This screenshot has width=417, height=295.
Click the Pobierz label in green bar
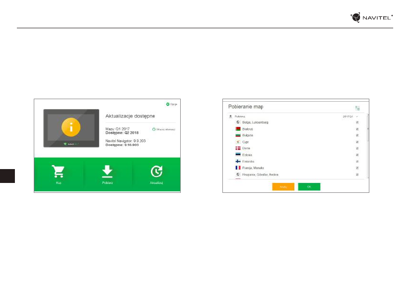[x=107, y=182]
